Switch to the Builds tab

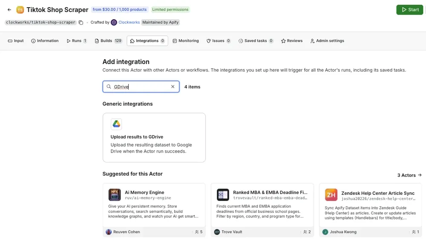108,41
